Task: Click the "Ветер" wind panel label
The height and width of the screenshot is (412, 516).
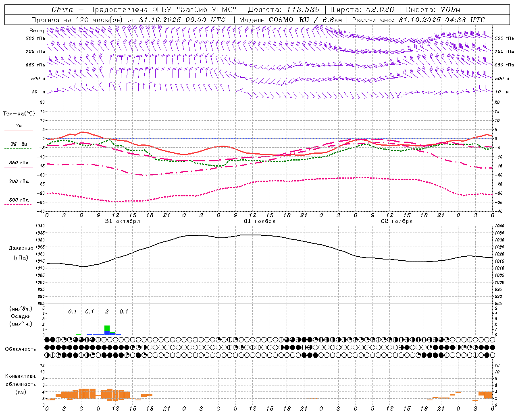Action: 37,31
